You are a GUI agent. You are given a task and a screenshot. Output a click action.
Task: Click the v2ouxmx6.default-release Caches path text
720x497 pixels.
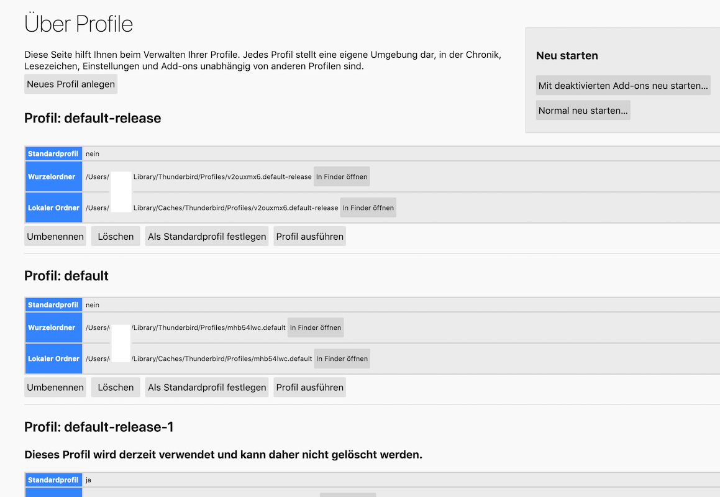pyautogui.click(x=235, y=207)
